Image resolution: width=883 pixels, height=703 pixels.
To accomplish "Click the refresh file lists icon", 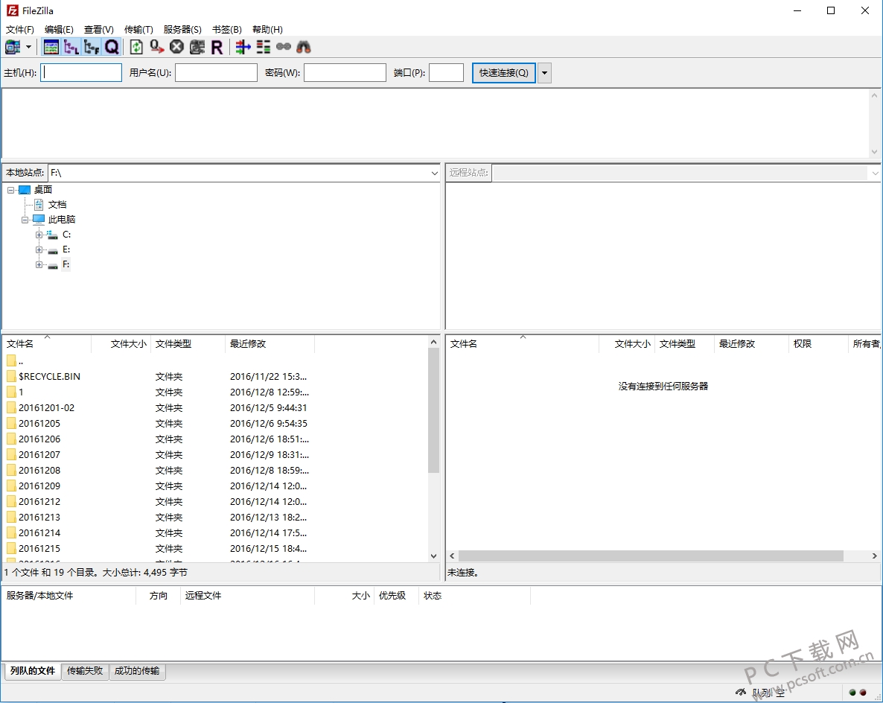I will click(x=137, y=48).
